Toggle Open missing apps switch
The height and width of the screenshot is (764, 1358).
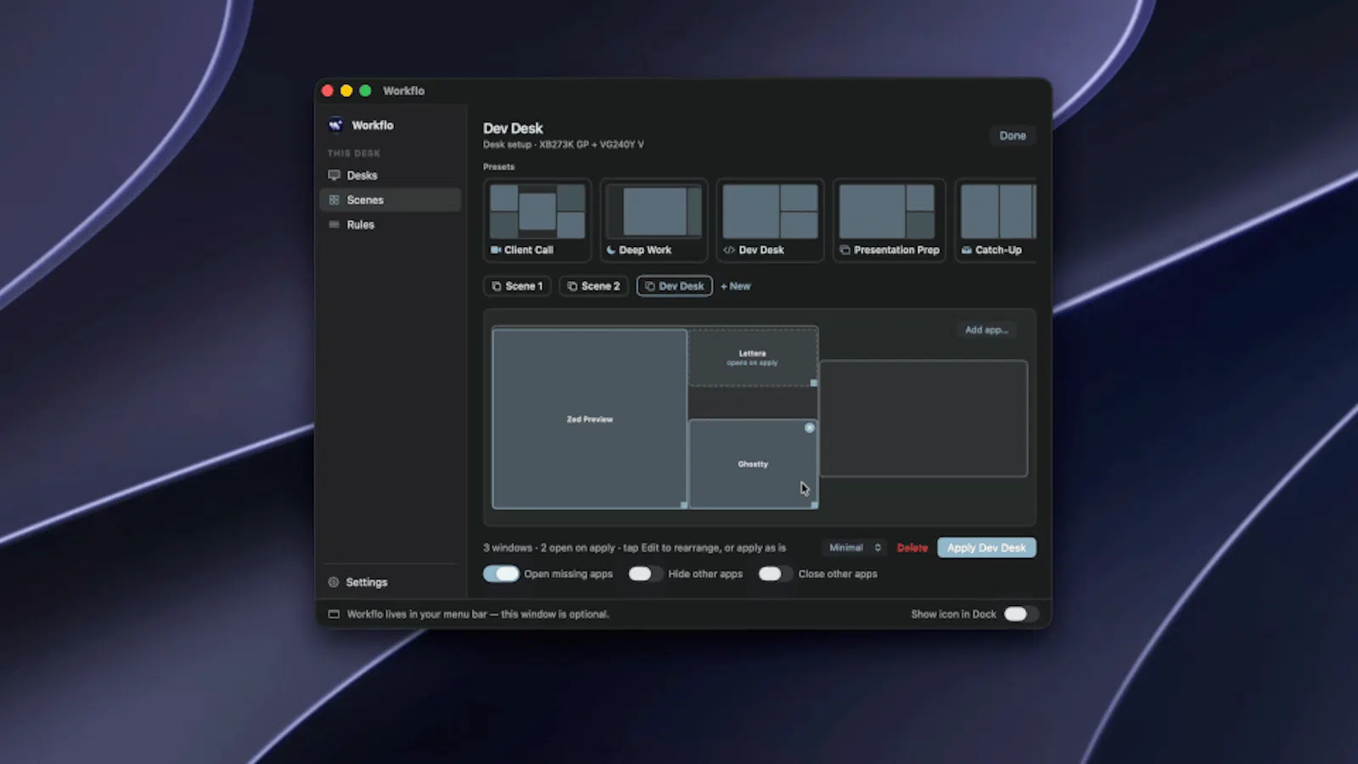point(501,574)
